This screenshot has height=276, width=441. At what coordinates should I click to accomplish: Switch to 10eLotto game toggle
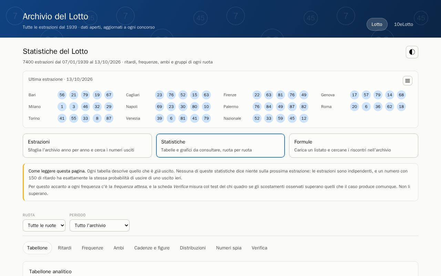tap(403, 24)
